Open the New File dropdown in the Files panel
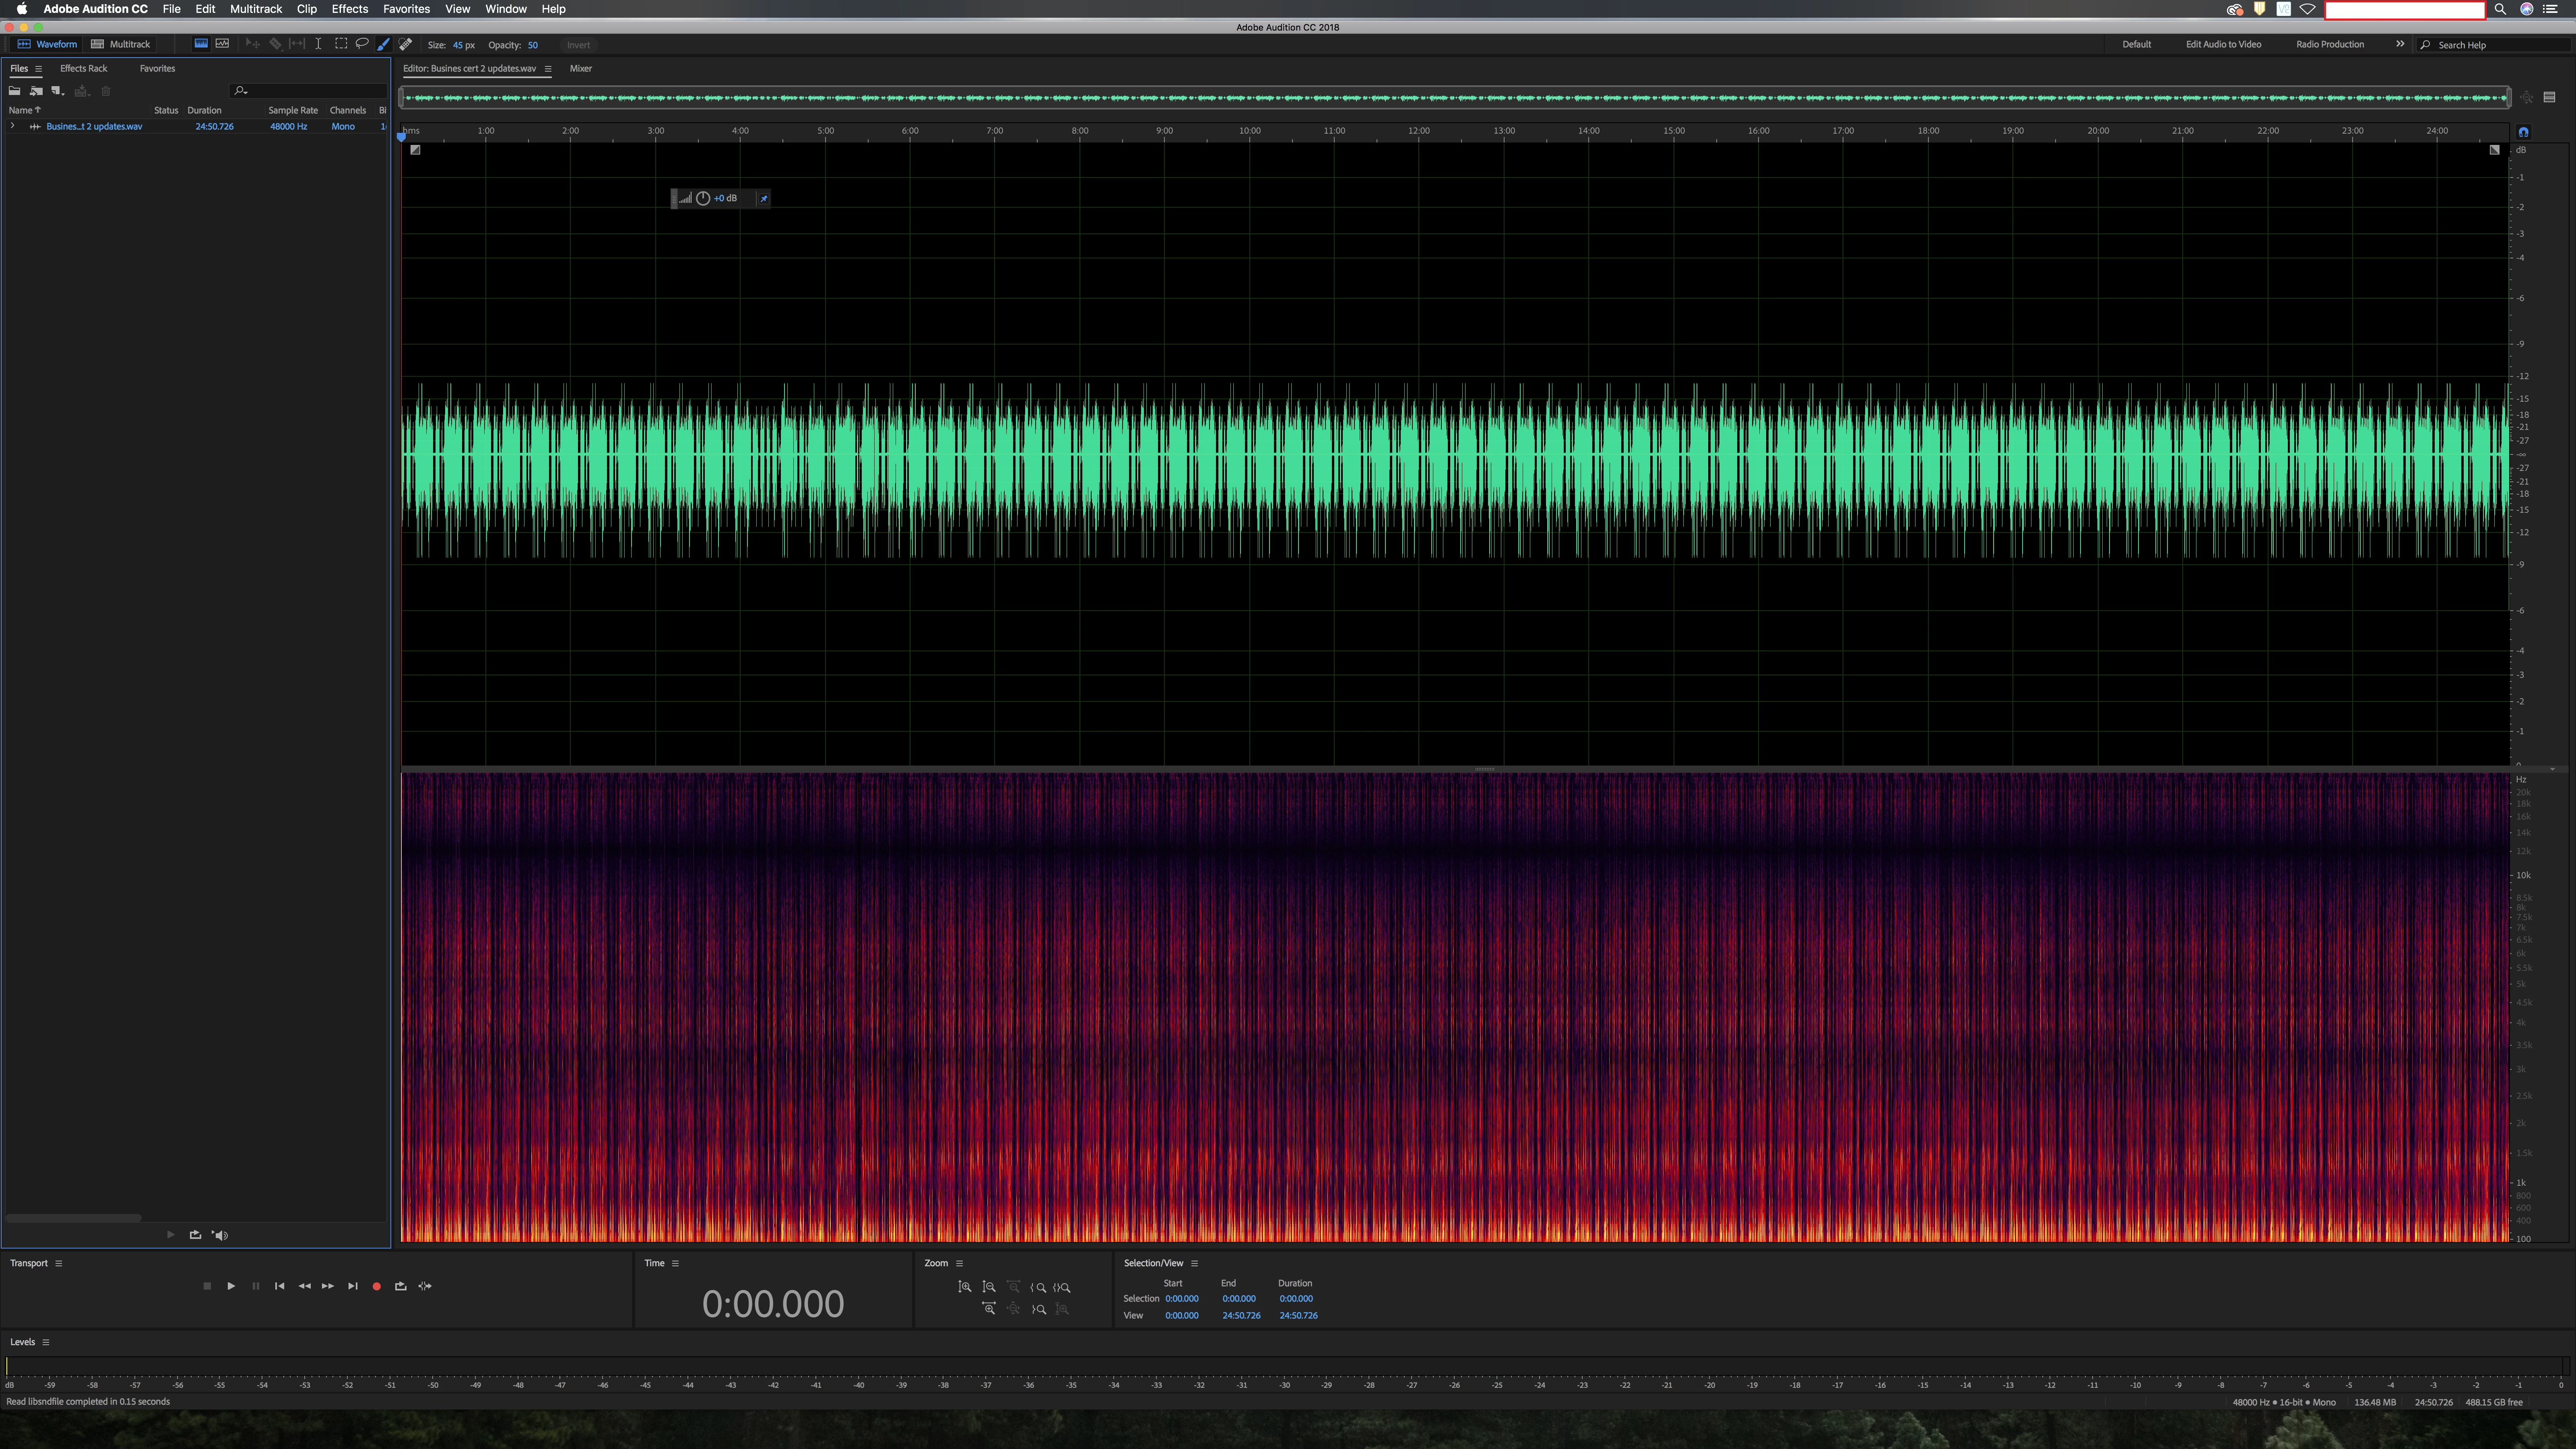 tap(58, 91)
